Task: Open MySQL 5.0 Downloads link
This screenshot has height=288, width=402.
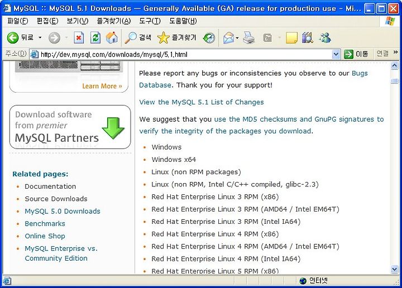Action: click(63, 212)
